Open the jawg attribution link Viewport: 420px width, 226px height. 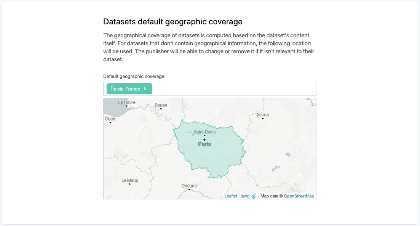(245, 196)
